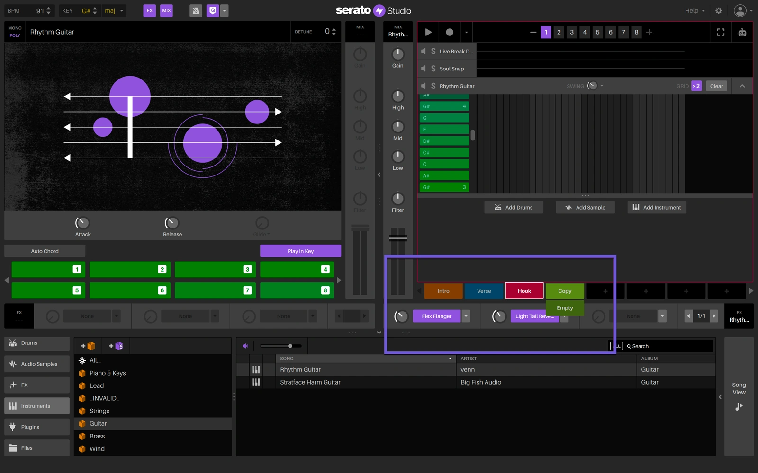Collapse the instrument panel left arrow
Screen dimensions: 758x473
point(379,175)
